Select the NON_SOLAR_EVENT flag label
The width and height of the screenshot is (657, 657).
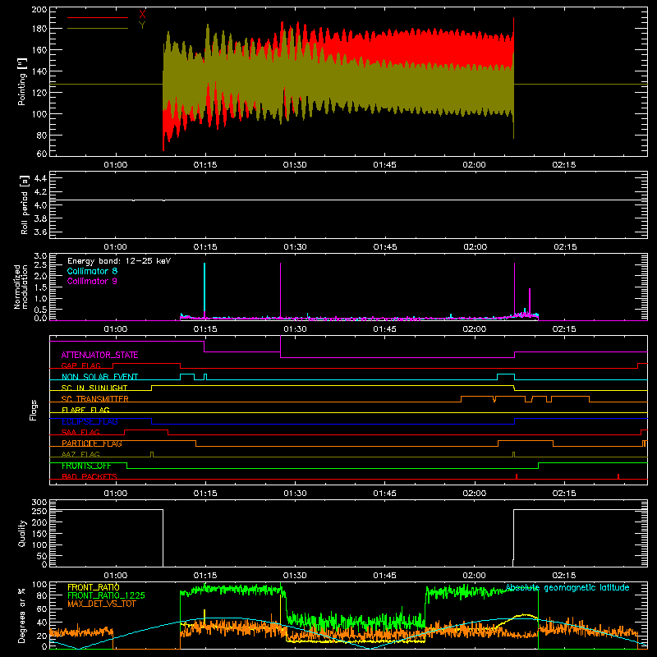pyautogui.click(x=99, y=377)
